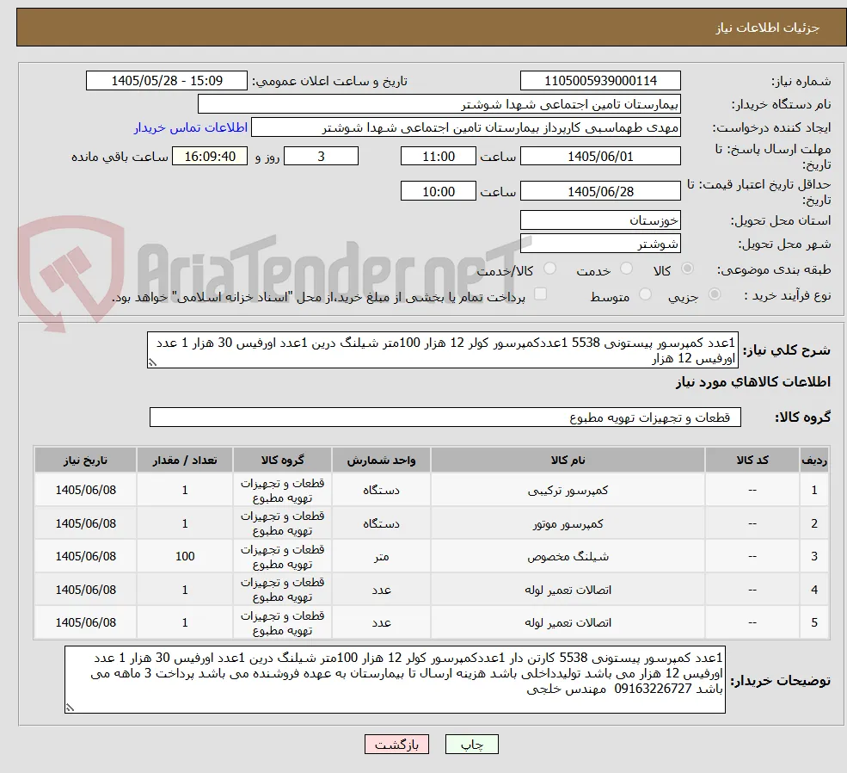Click the شیلنگ مخصوص item cell

568,556
